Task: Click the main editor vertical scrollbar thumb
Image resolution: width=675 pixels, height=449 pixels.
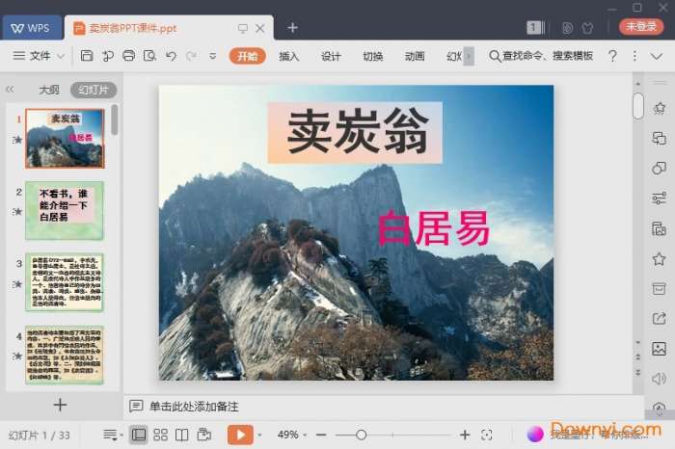Action: coord(638,106)
